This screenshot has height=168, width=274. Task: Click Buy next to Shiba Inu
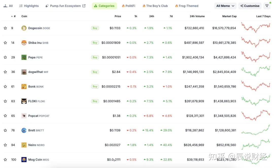pos(95,43)
